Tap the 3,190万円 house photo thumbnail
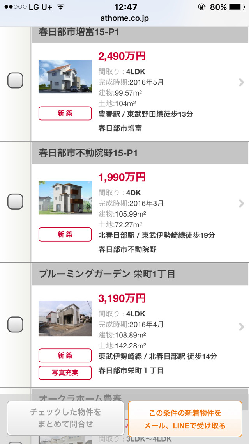249x444 pixels. tap(65, 318)
